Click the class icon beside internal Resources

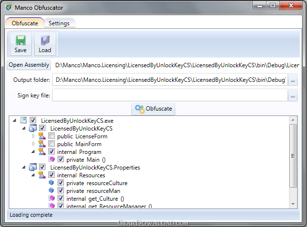(x=42, y=175)
